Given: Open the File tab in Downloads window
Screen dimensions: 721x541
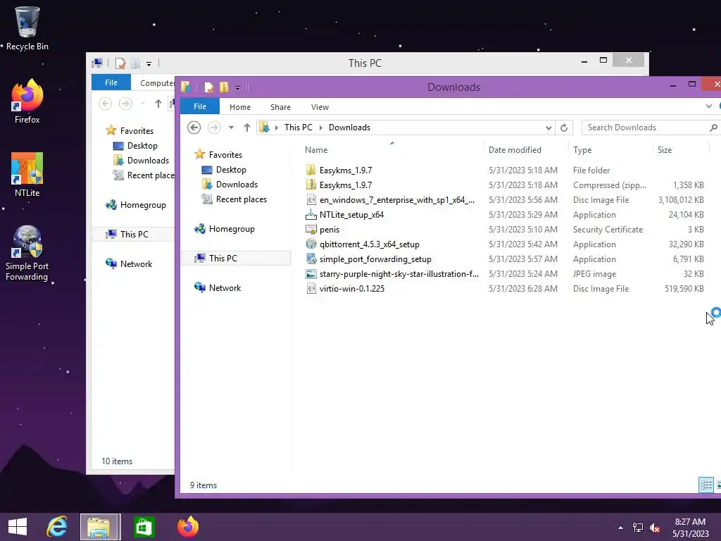Looking at the screenshot, I should [200, 106].
